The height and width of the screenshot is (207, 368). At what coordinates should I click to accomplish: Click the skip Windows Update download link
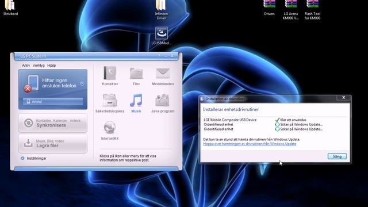[x=250, y=144]
